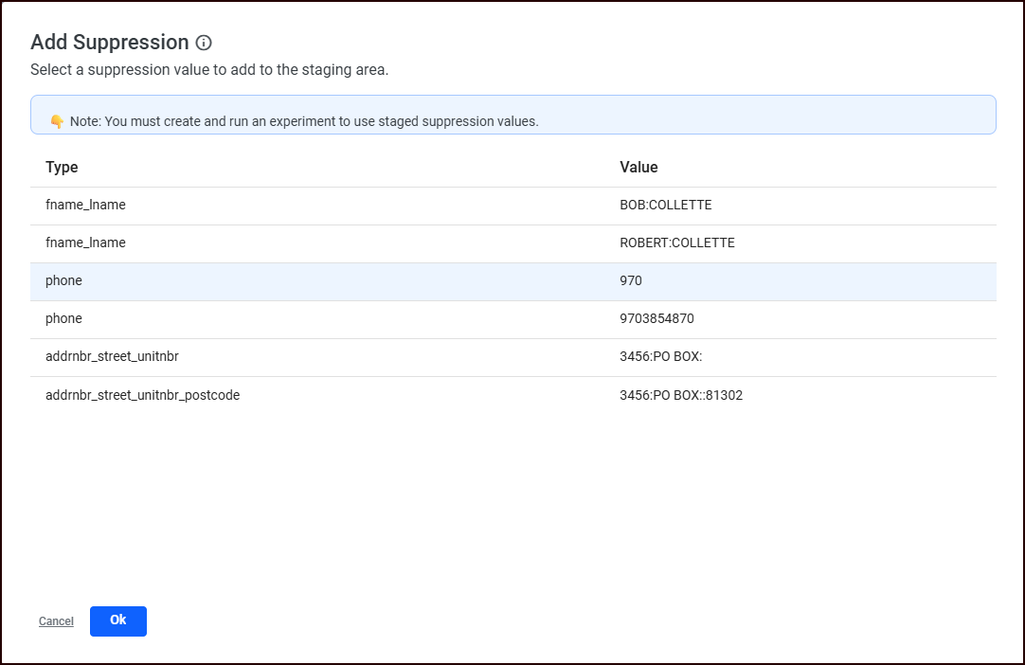
Task: Open the info icon beside Add Suppression
Action: 204,44
